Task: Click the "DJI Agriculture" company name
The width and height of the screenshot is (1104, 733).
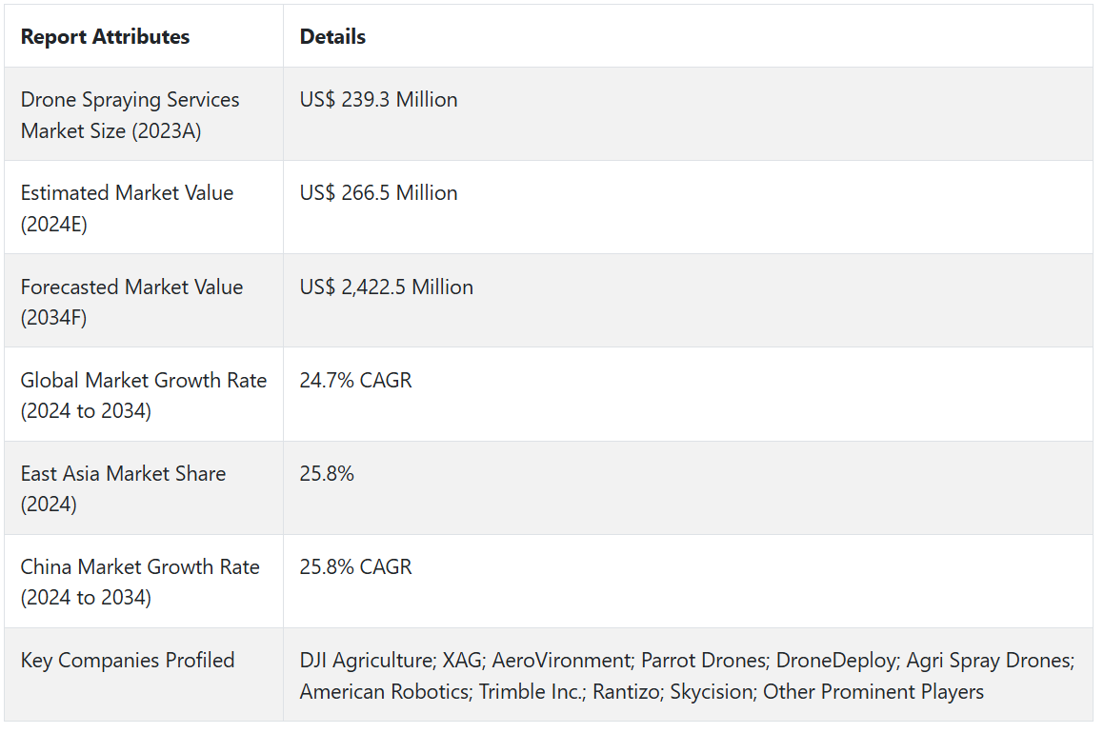Action: (x=365, y=661)
